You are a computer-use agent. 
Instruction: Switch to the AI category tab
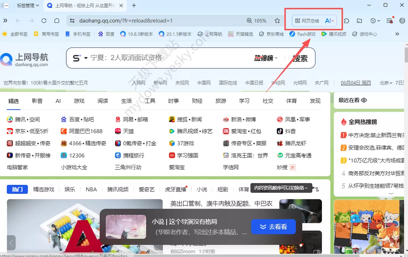(58, 101)
